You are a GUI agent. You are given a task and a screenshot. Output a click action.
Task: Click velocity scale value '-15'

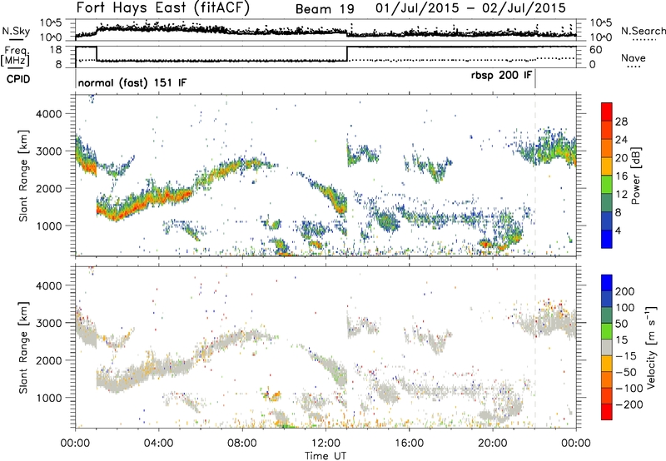tap(626, 356)
